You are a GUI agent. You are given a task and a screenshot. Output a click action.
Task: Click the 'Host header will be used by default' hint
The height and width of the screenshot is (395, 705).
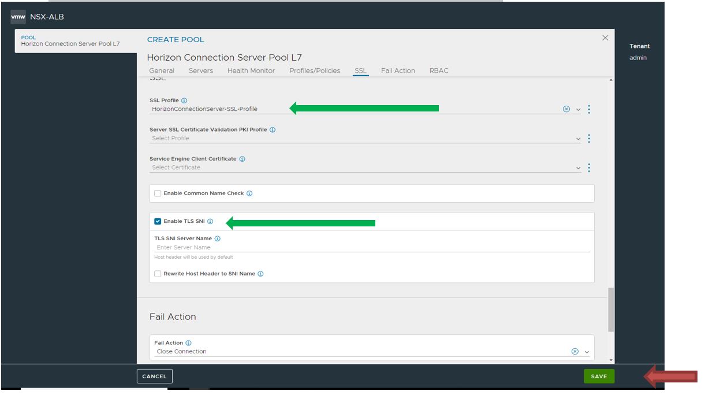click(x=193, y=257)
